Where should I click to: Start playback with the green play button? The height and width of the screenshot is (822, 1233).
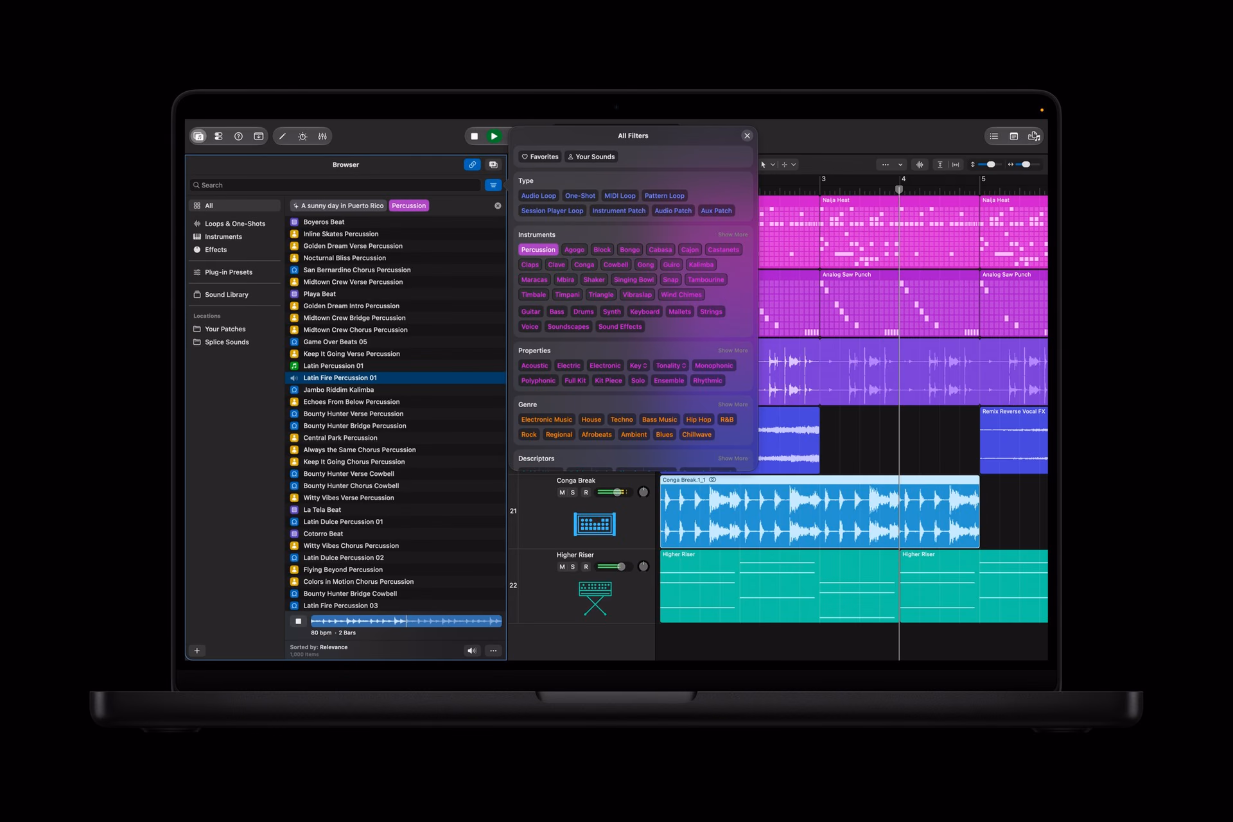tap(494, 136)
